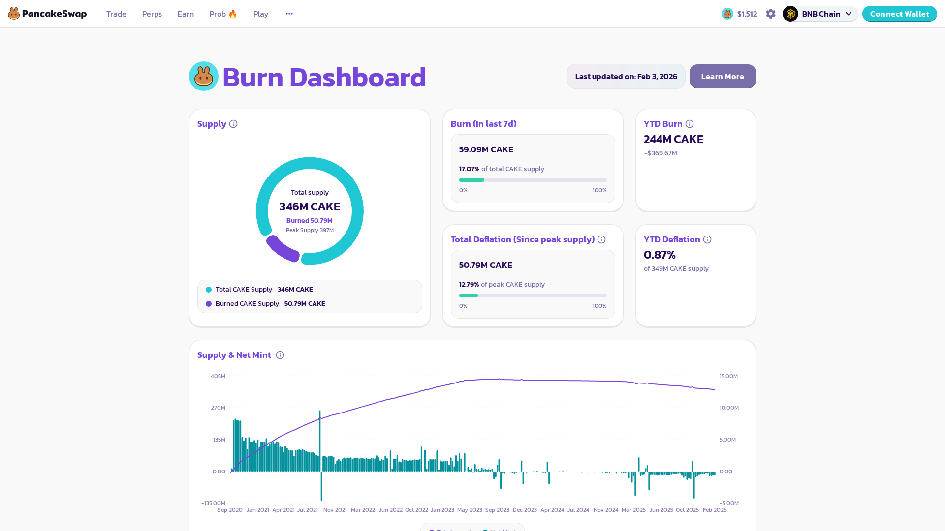Click the tall net mint bar near Nov 2021
The height and width of the screenshot is (531, 945).
coord(320,441)
